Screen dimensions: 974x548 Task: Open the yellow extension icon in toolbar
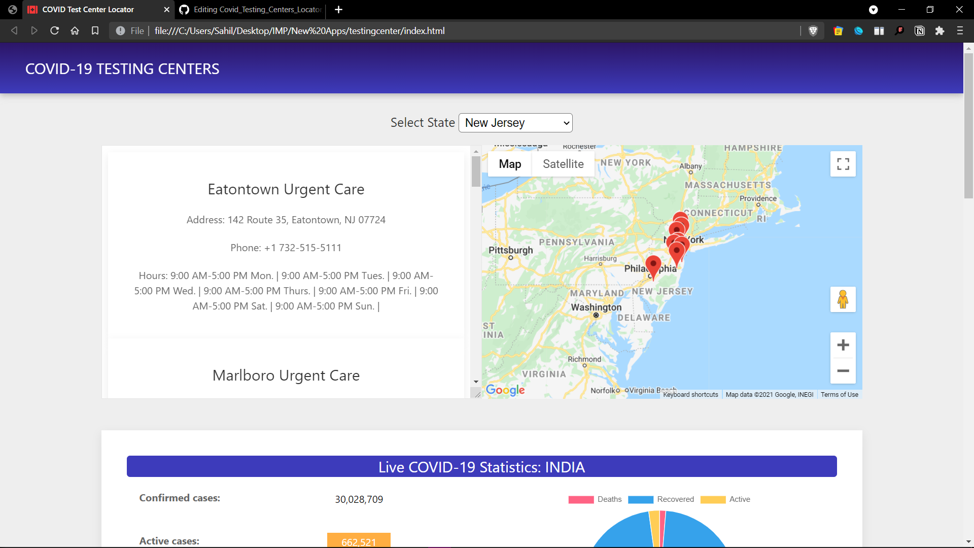point(838,31)
